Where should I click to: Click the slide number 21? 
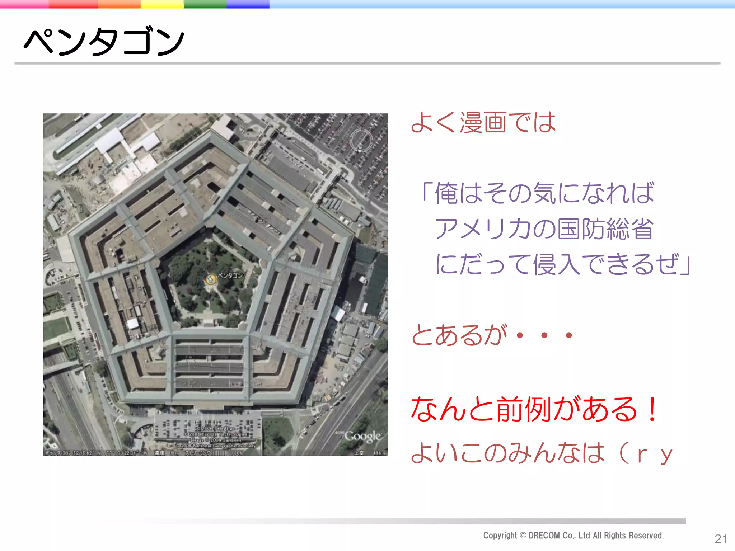(721, 539)
